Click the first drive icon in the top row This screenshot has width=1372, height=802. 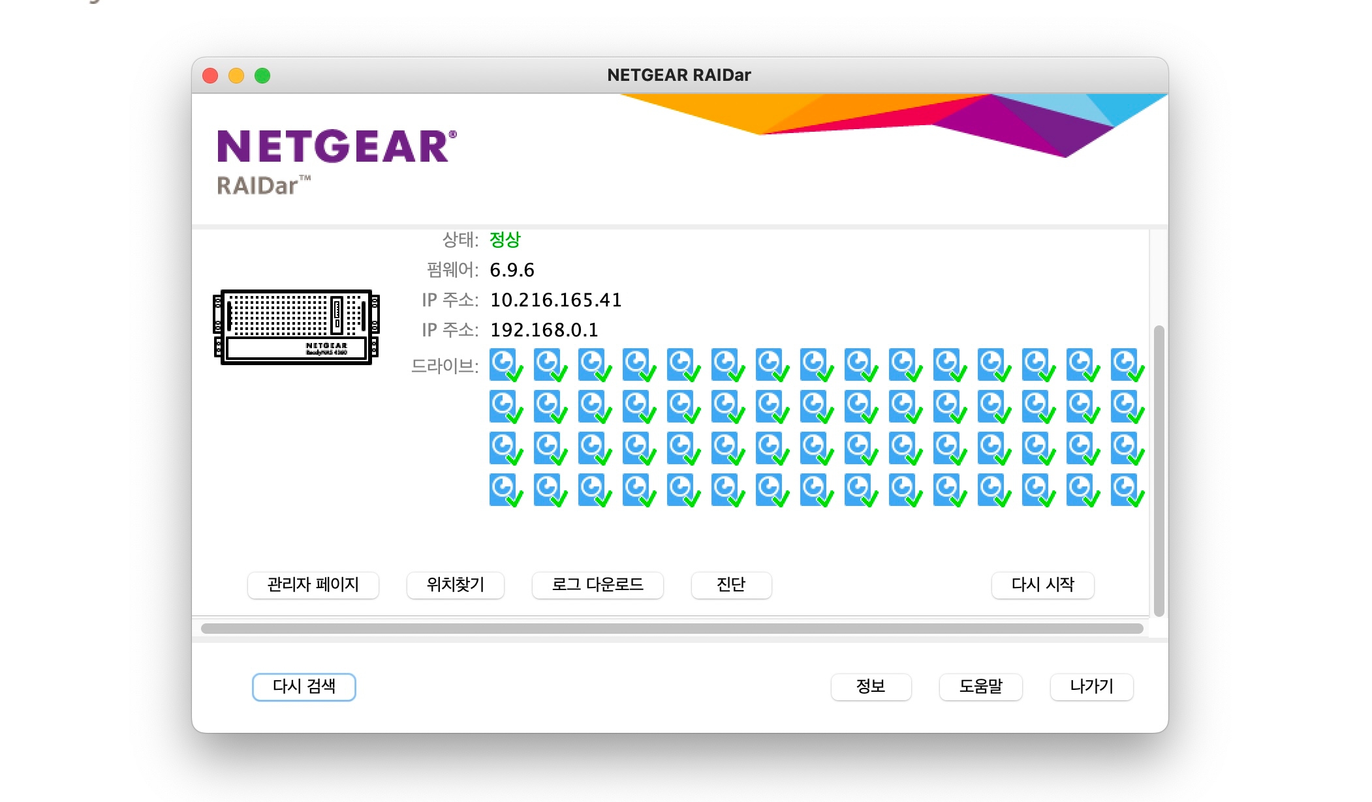(x=506, y=365)
